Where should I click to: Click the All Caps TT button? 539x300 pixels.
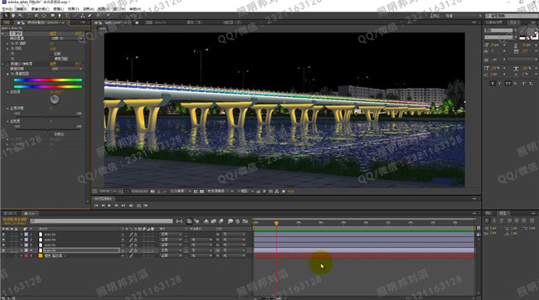point(507,84)
